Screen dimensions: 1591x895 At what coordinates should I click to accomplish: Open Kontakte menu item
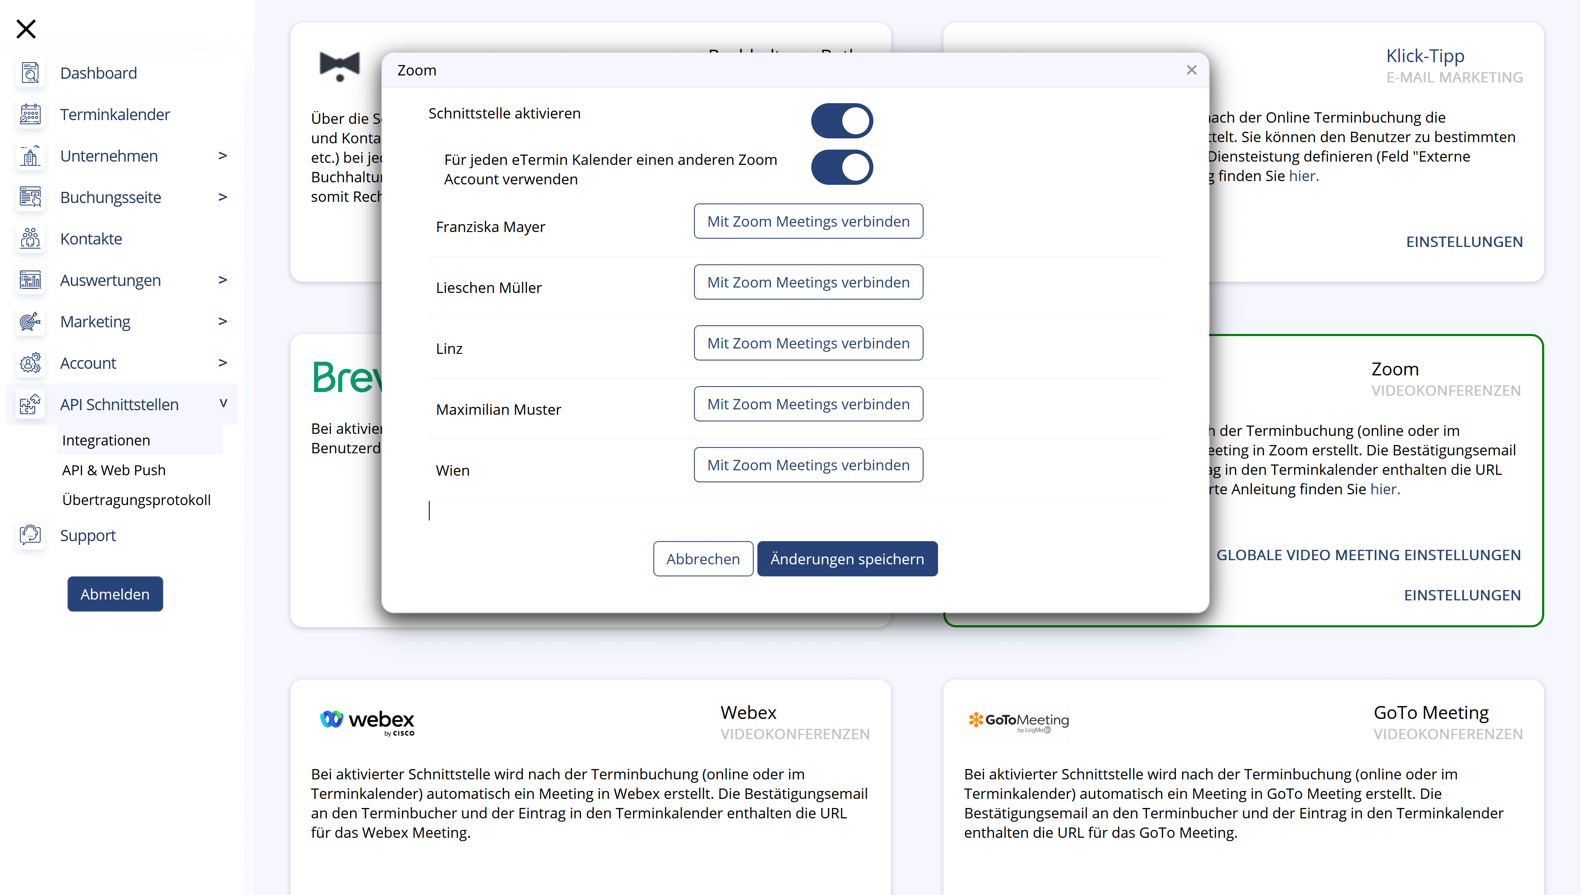tap(91, 238)
